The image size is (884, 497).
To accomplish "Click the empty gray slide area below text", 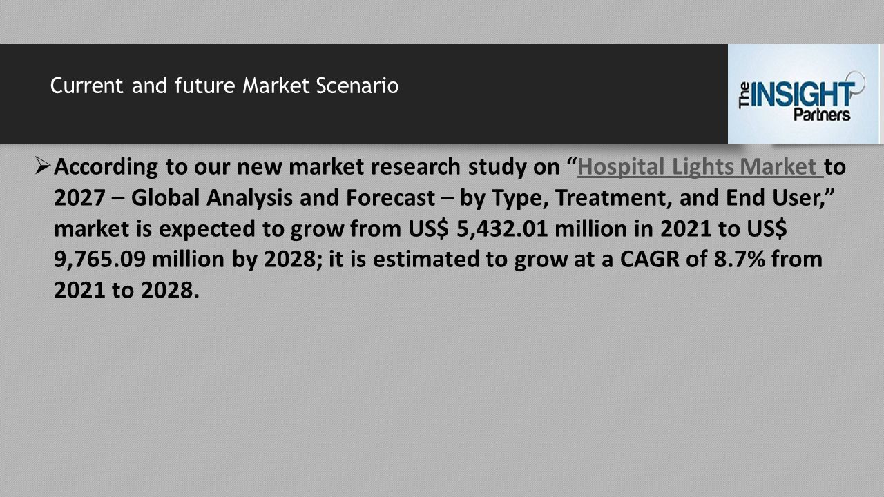I will pyautogui.click(x=442, y=400).
